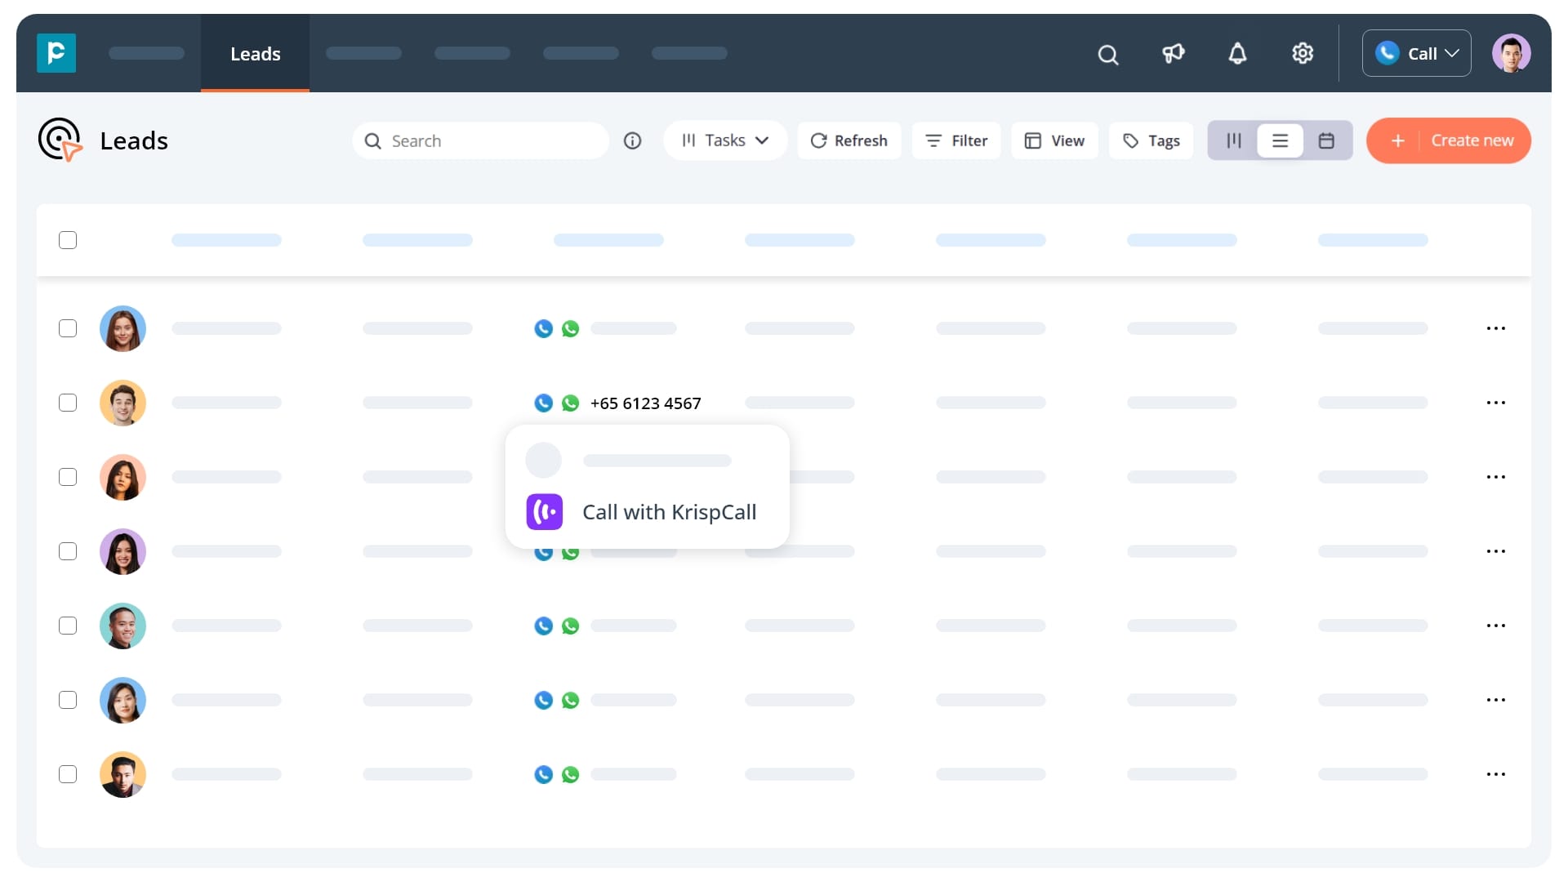Screen dimensions: 1568x882
Task: Open the settings gear icon
Action: pyautogui.click(x=1303, y=53)
